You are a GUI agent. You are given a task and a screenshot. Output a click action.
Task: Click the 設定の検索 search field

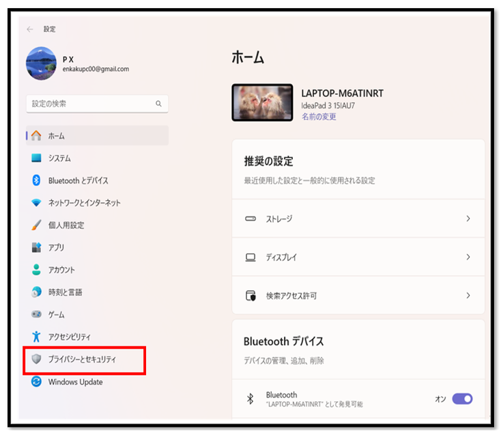point(97,104)
